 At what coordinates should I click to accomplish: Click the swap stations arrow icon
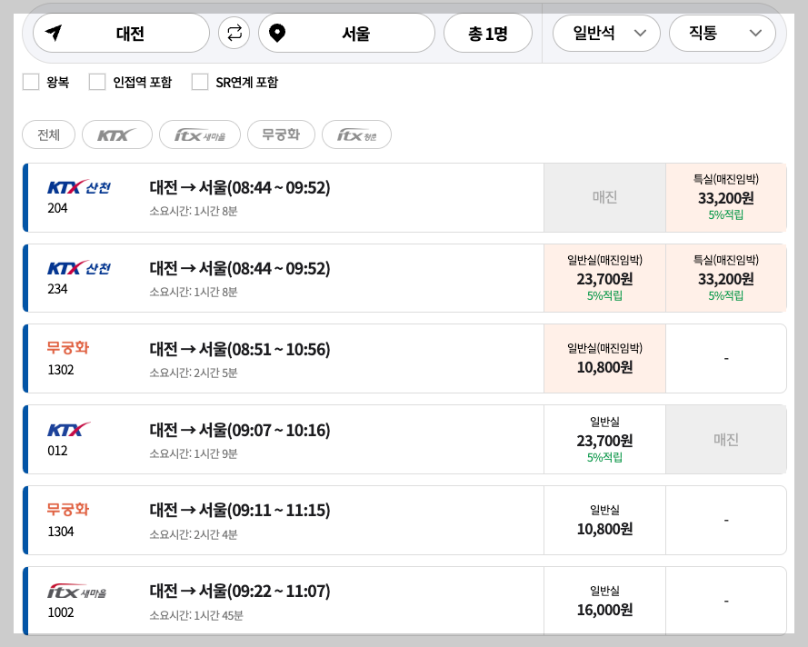pos(234,33)
